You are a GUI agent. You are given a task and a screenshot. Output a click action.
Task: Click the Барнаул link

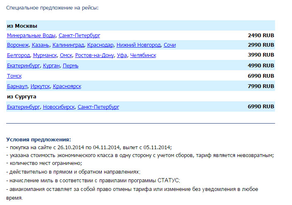17,86
